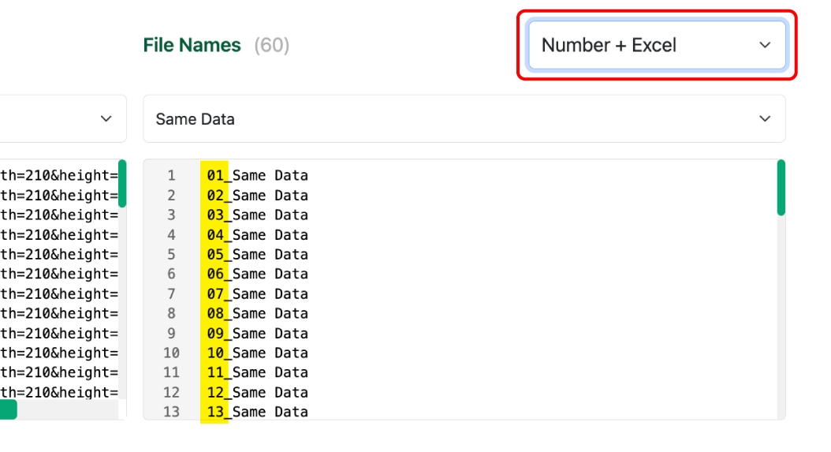This screenshot has height=452, width=831.
Task: Click the "13_Same Data" entry
Action: point(257,412)
